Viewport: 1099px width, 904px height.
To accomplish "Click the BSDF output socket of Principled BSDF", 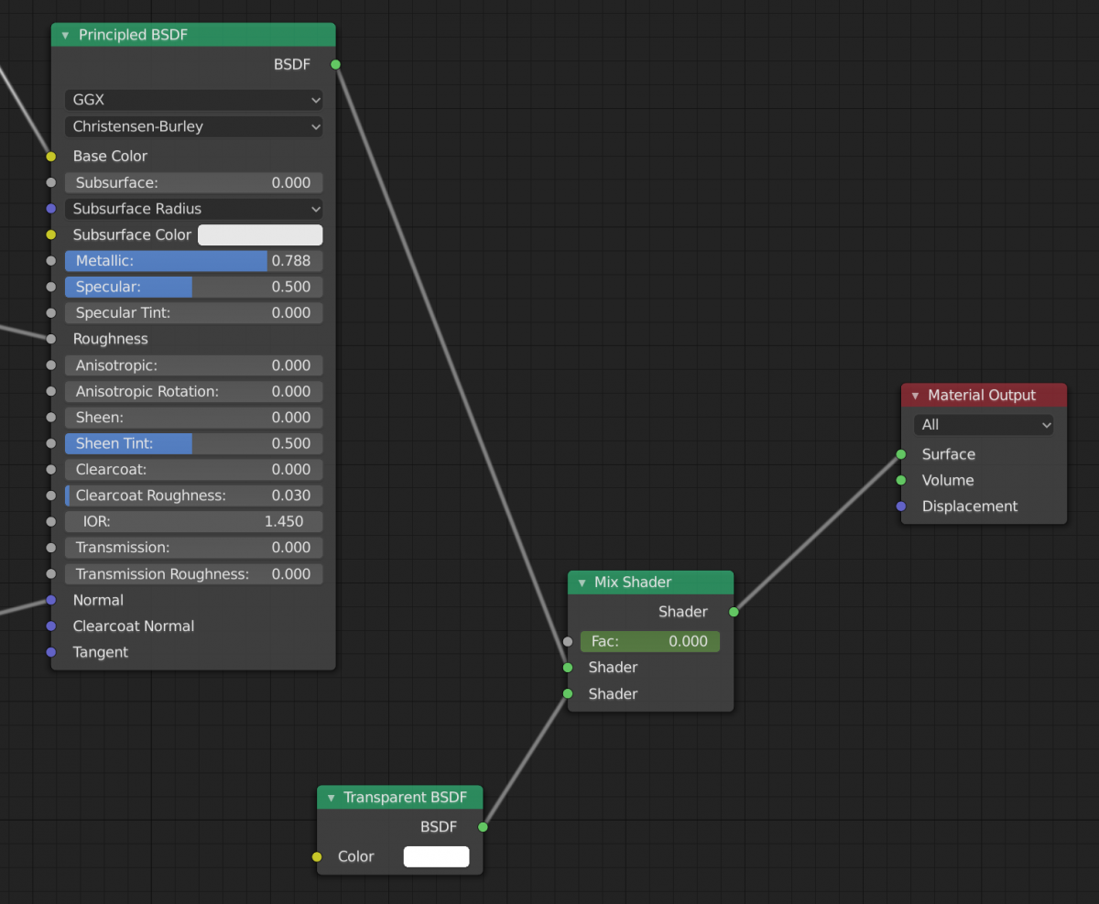I will coord(335,64).
